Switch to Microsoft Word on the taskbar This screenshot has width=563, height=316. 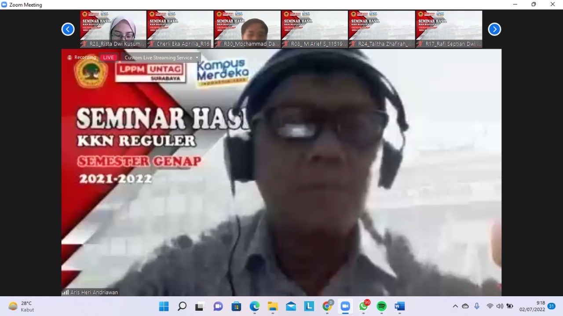(400, 306)
